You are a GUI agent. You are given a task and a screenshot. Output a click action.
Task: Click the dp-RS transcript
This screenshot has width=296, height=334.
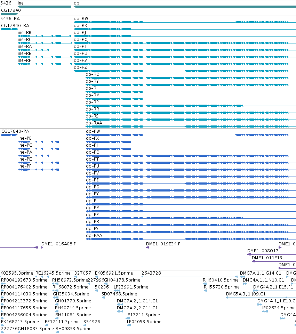click(x=92, y=116)
